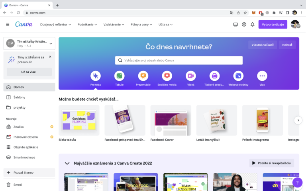Play Pozrite si rekapituláciu
Image resolution: width=306 pixels, height=191 pixels.
pyautogui.click(x=272, y=163)
